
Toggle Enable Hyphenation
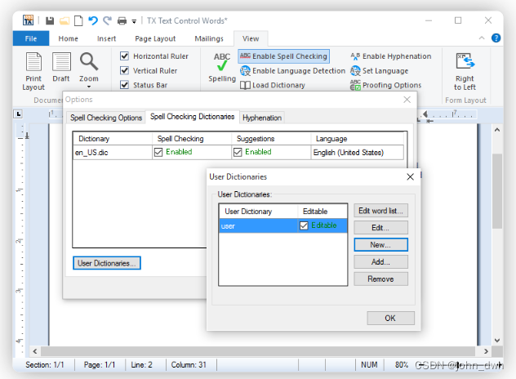(x=390, y=56)
